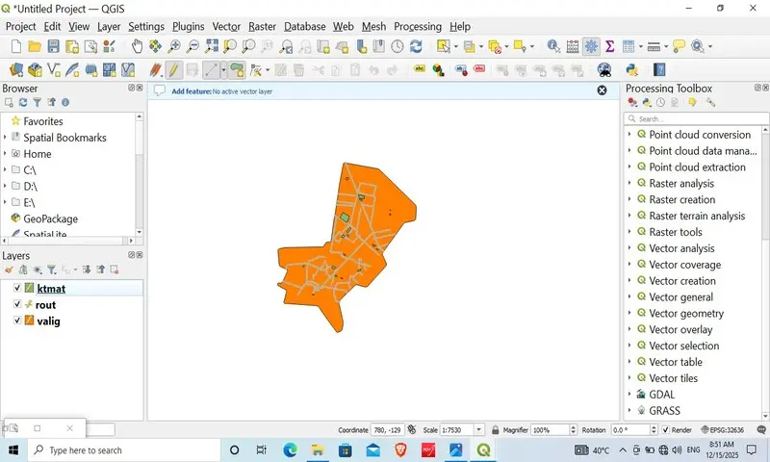The width and height of the screenshot is (770, 462).
Task: Open the attribute table icon
Action: (x=573, y=46)
